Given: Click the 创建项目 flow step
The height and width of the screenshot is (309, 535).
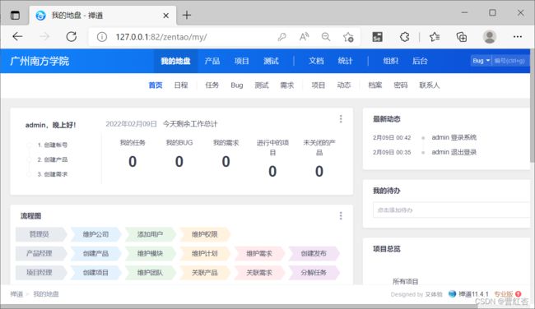Looking at the screenshot, I should [95, 273].
